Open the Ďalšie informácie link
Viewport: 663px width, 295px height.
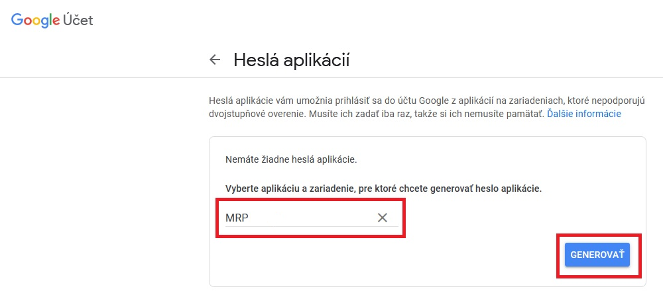click(584, 114)
